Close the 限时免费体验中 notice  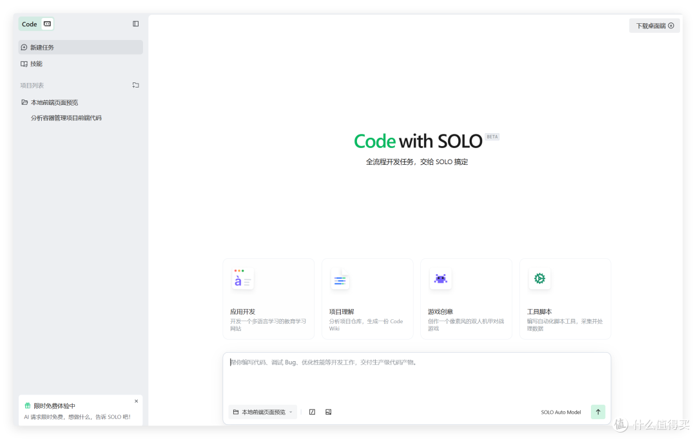click(136, 401)
